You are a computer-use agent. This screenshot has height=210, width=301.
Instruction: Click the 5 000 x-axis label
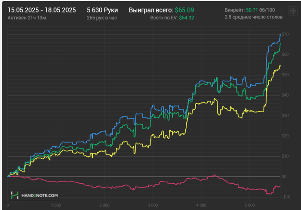pyautogui.click(x=249, y=205)
